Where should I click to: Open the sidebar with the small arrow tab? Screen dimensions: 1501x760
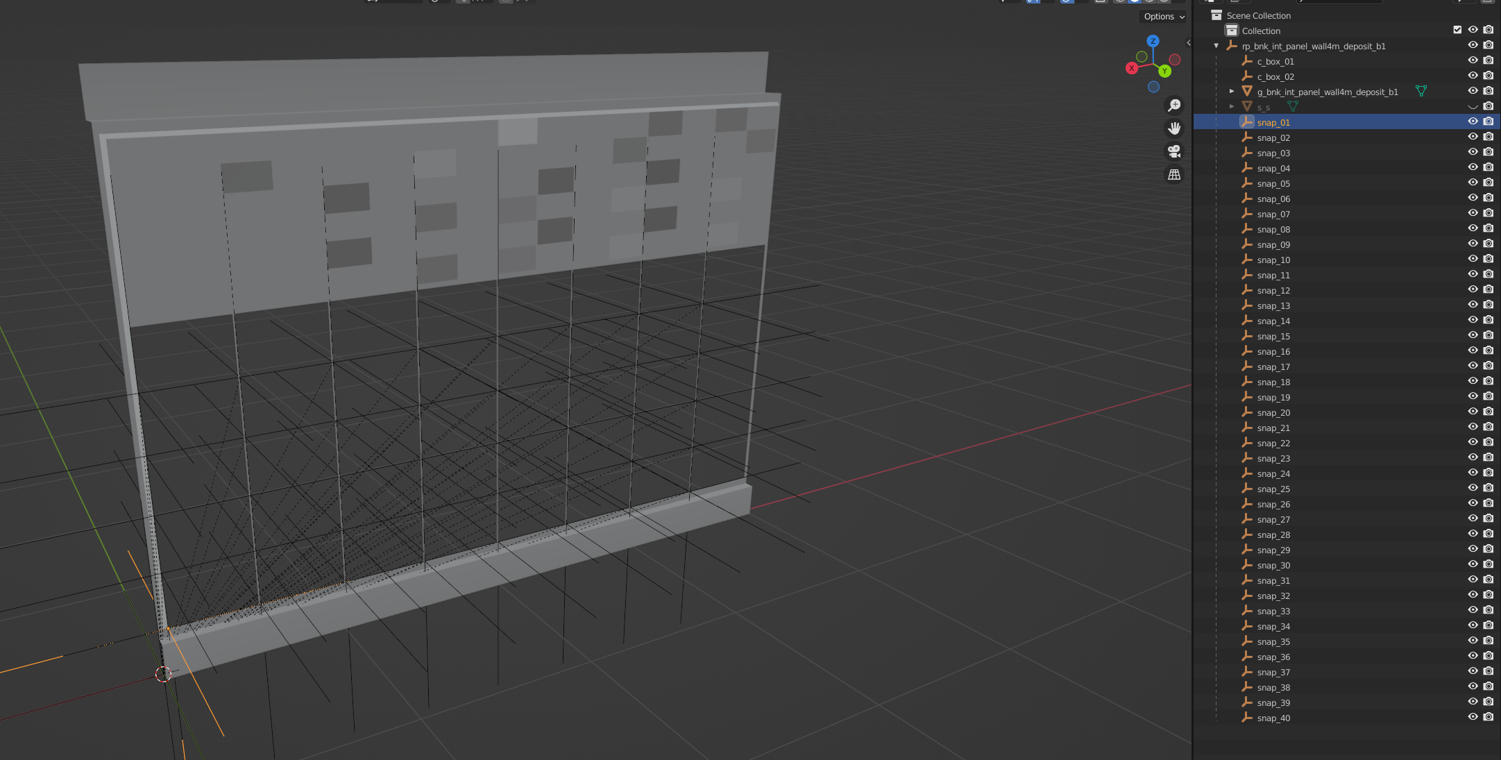click(x=1189, y=43)
